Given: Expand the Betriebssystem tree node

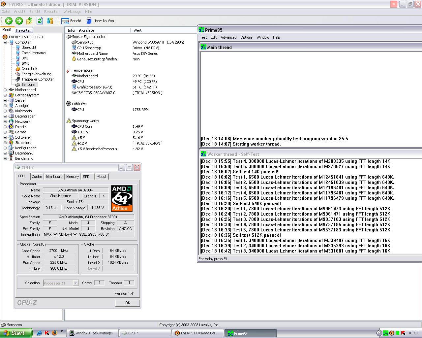Looking at the screenshot, I should coord(5,95).
